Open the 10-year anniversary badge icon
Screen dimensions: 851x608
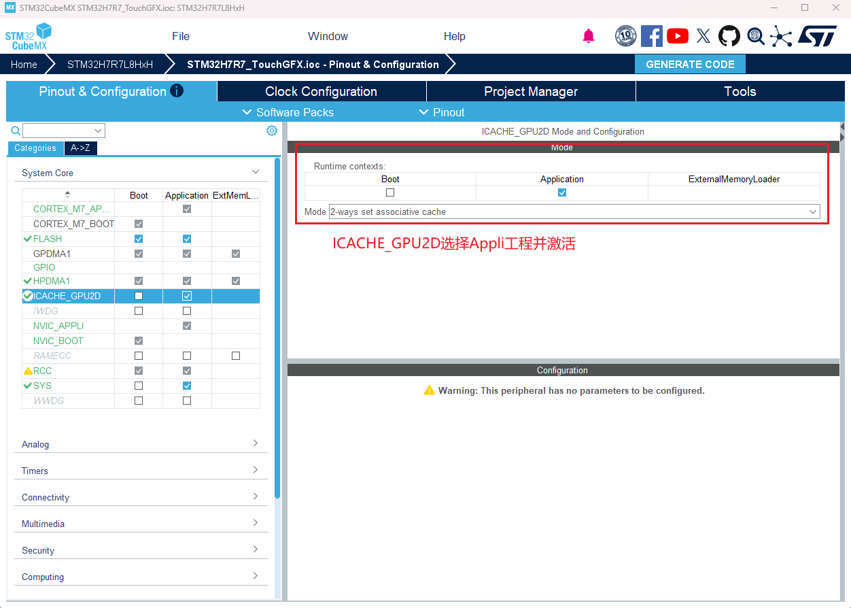(x=626, y=36)
